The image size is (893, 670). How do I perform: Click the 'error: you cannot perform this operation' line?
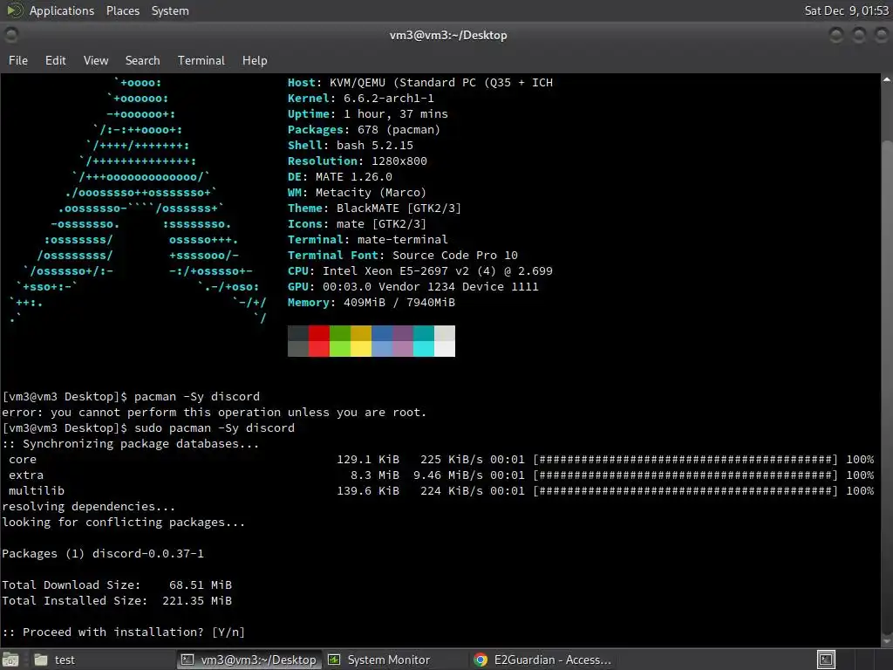[215, 413]
